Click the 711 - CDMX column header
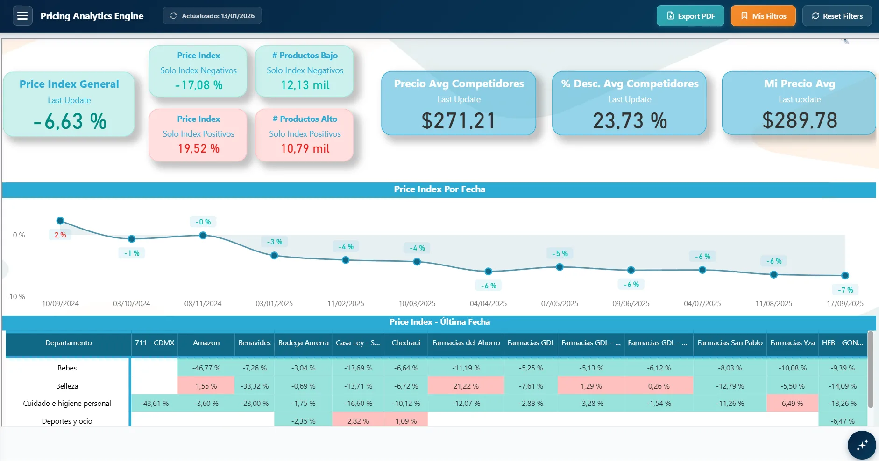The image size is (879, 461). click(x=155, y=343)
